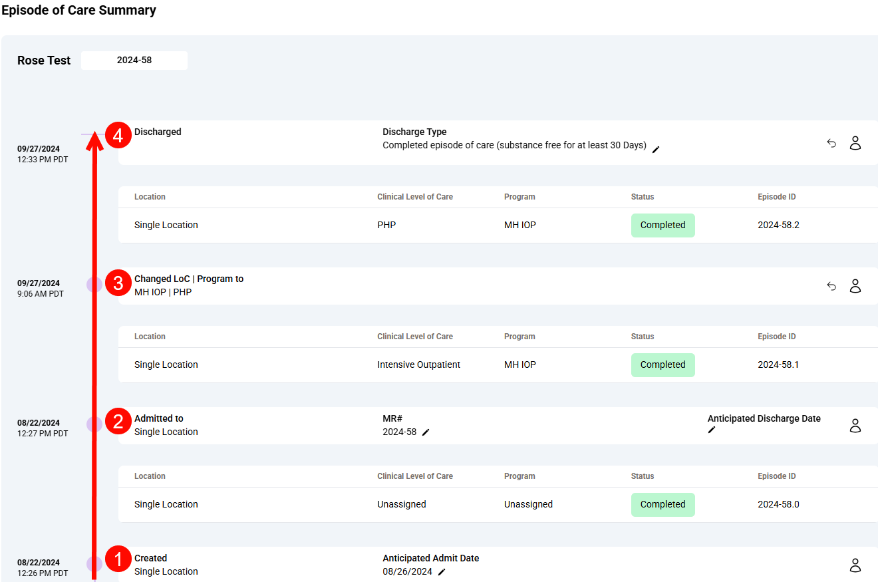
Task: Open user icon on Admitted row
Action: pos(855,426)
